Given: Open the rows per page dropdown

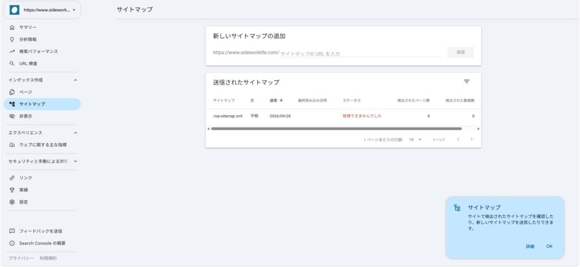Looking at the screenshot, I should (x=415, y=140).
